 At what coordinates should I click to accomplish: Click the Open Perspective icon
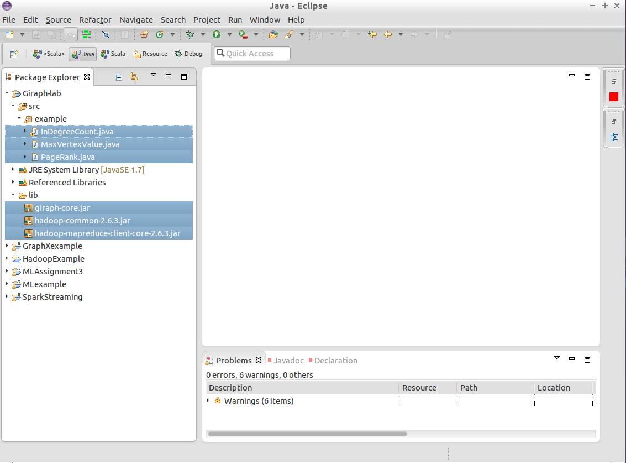click(14, 54)
